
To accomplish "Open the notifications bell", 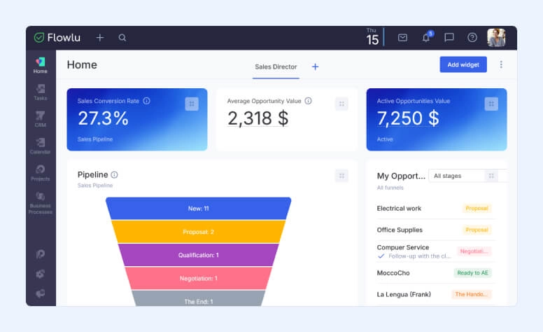I will coord(426,37).
